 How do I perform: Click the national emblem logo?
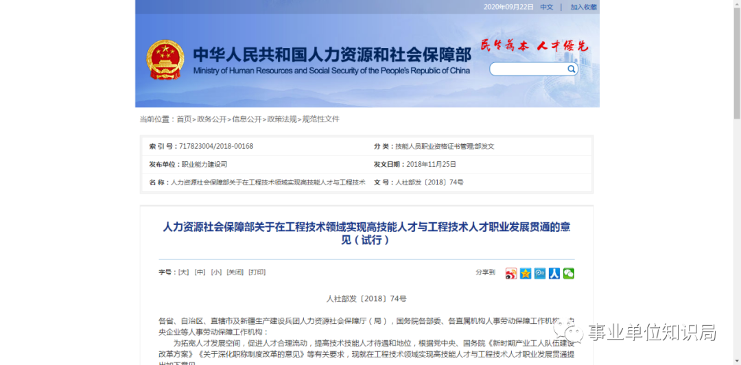(x=165, y=60)
